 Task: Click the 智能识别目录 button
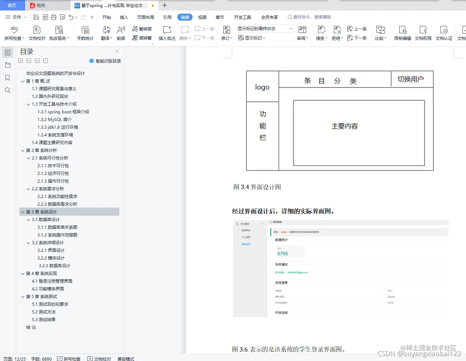coord(105,61)
